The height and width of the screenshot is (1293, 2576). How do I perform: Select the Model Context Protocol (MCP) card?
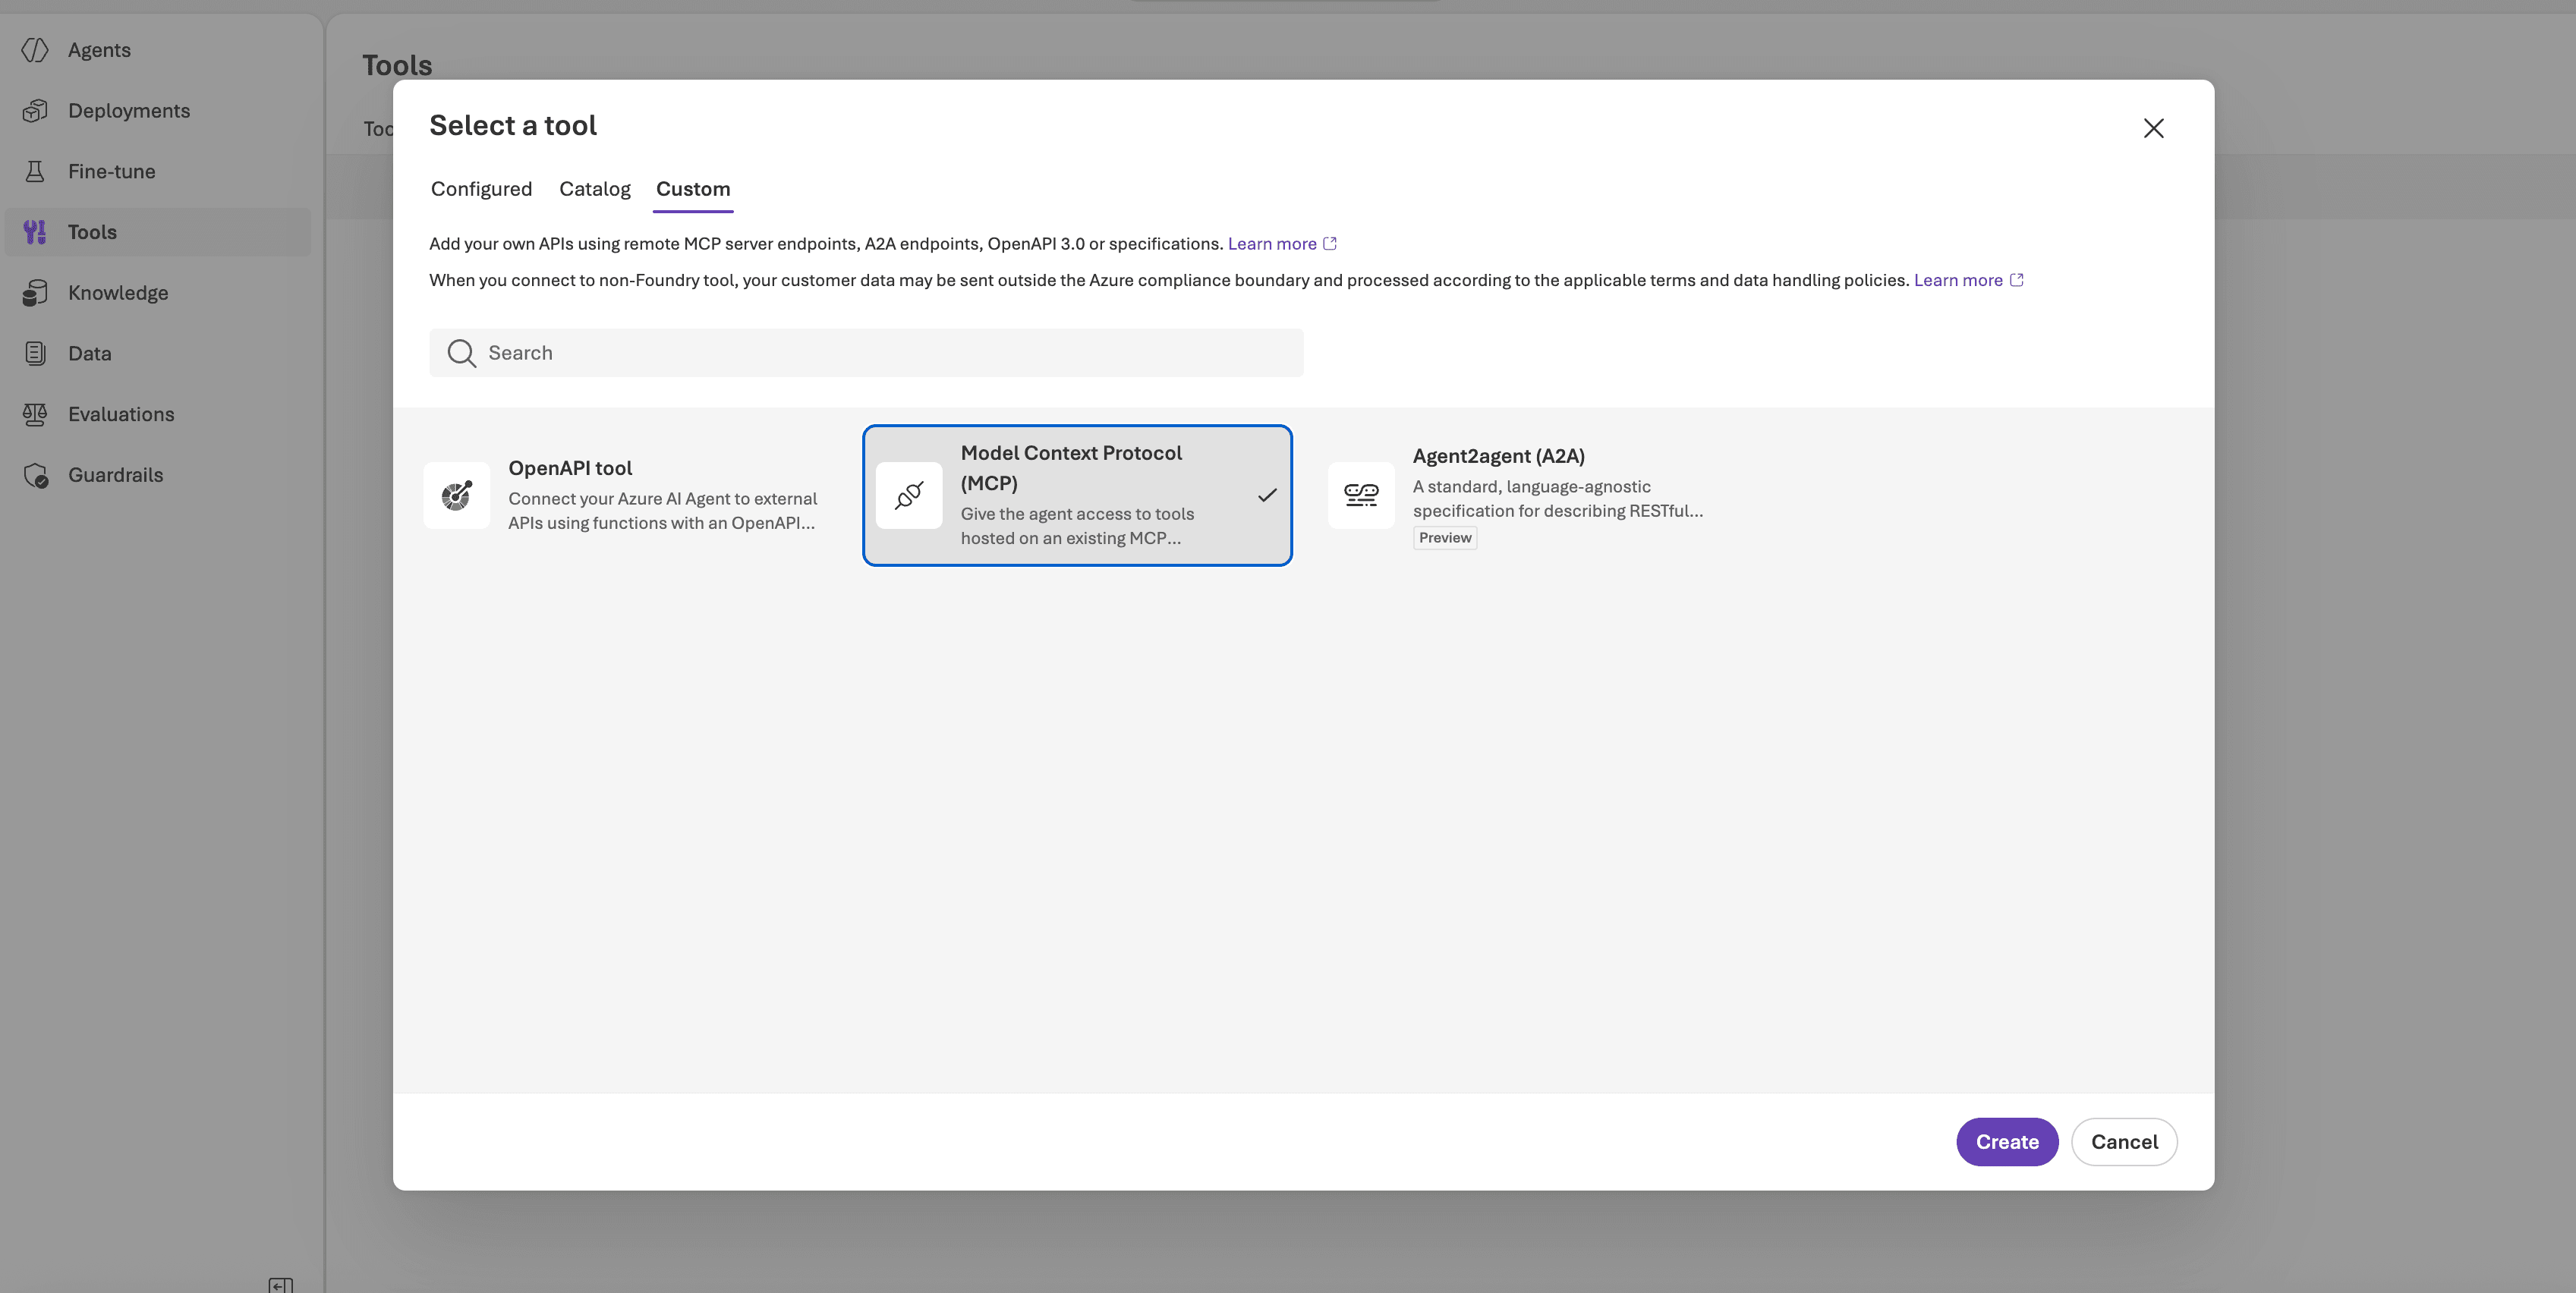tap(1077, 495)
